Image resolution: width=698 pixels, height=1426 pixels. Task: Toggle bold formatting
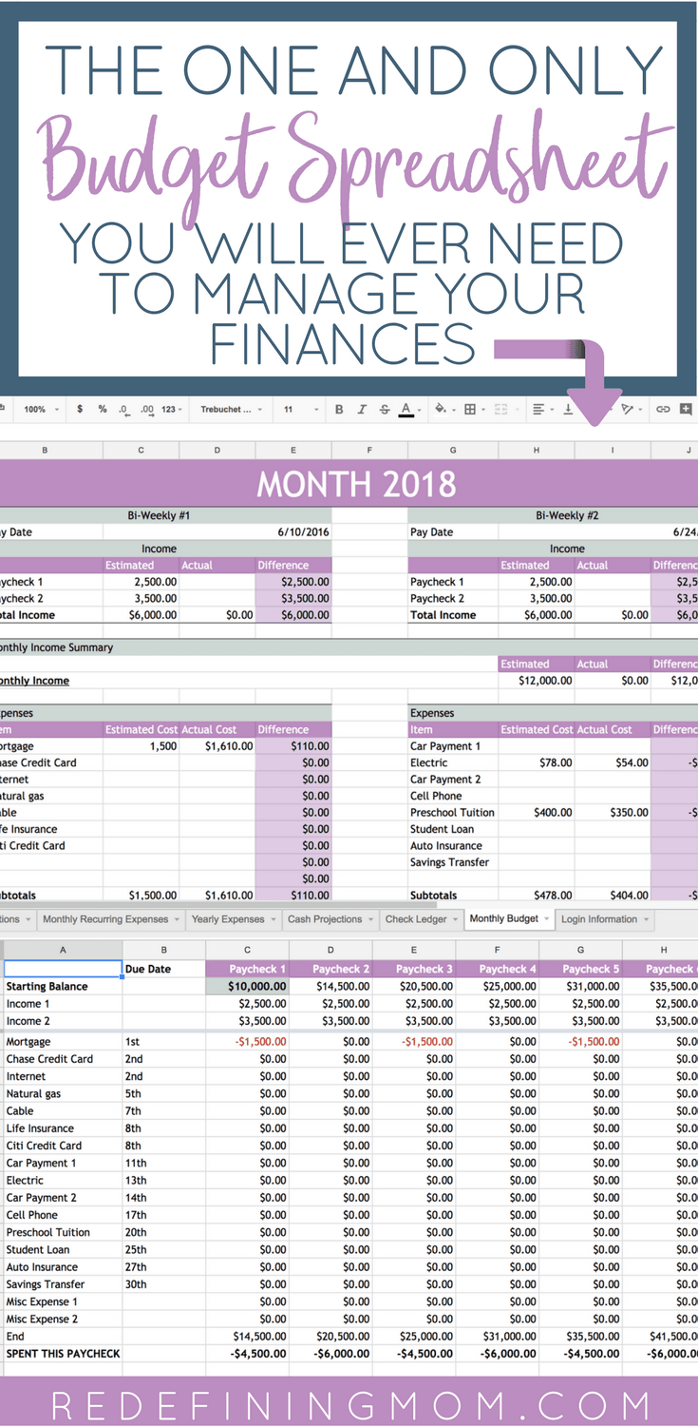[x=339, y=409]
